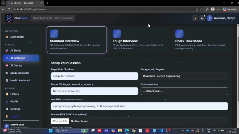
Task: Click the Standard Interview blue icon
Action: [x=54, y=34]
